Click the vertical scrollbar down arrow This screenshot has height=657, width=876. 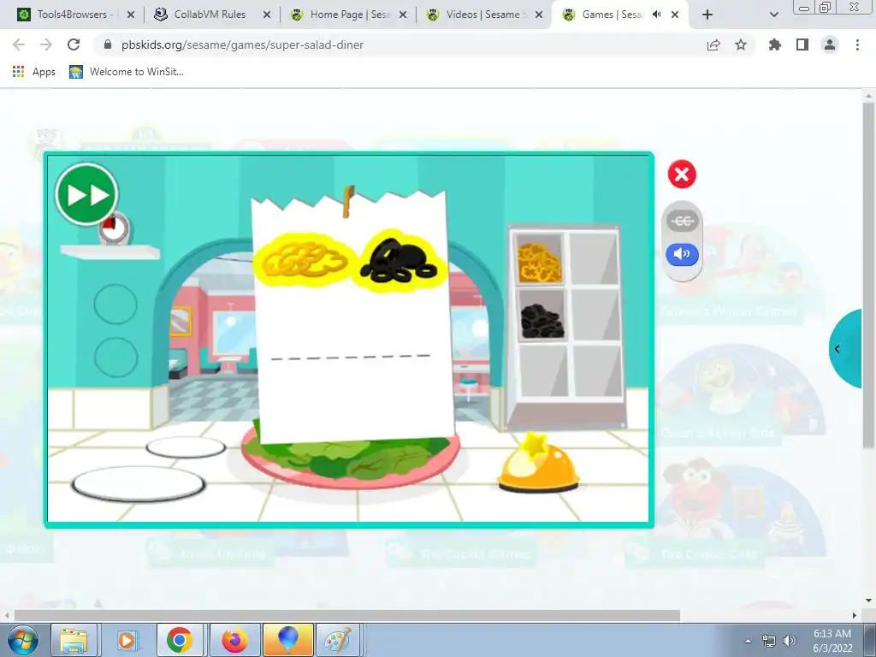868,601
